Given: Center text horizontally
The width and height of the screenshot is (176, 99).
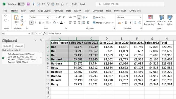Looking at the screenshot, I should [75, 23].
